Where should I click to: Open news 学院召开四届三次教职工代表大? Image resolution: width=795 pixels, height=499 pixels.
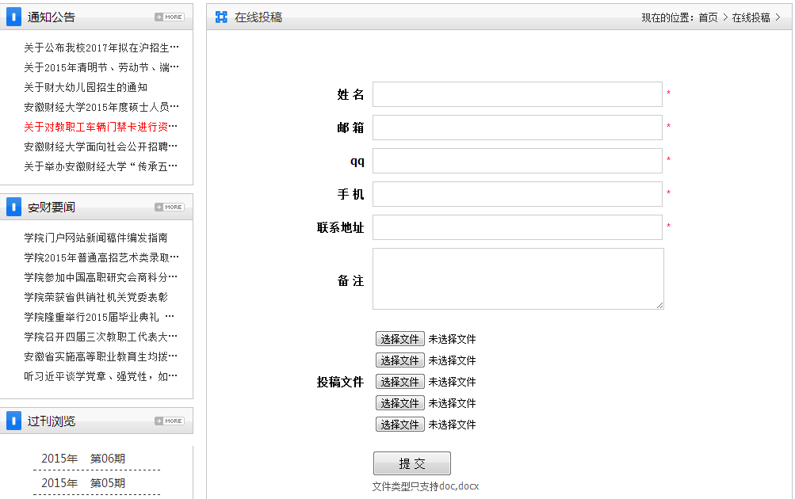point(101,337)
